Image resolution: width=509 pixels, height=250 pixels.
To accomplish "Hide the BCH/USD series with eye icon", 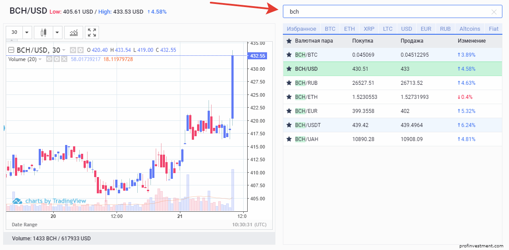I will tap(73, 50).
